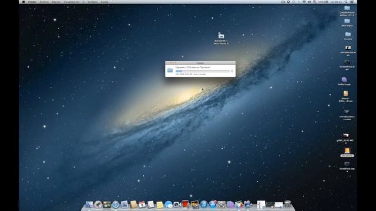376x211 pixels.
Task: Open Launchpad rocket icon in Dock
Action: pyautogui.click(x=98, y=205)
